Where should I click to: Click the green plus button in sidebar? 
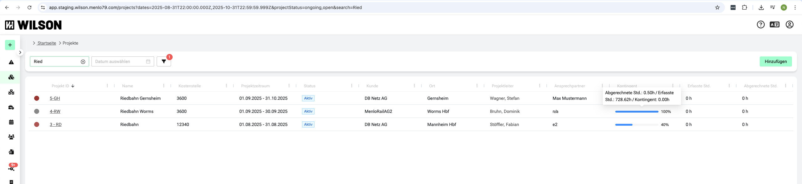[10, 45]
